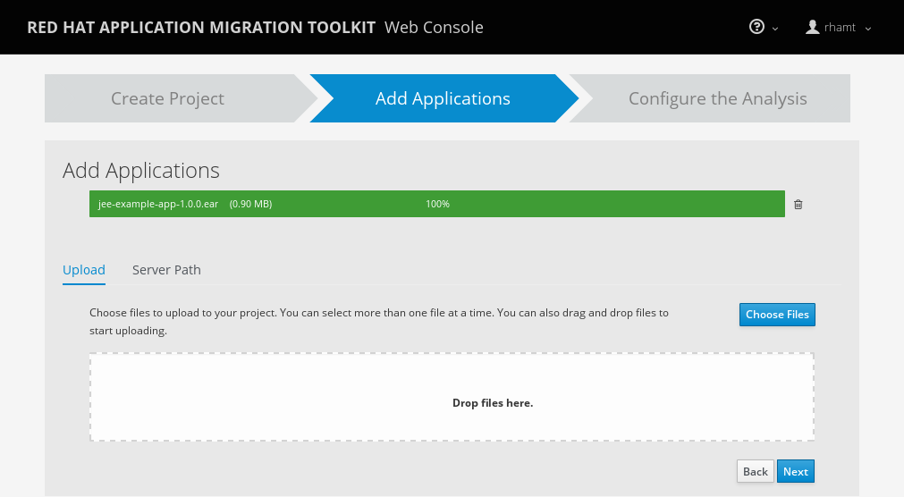The image size is (904, 497).
Task: Click Next to continue the wizard
Action: click(795, 471)
